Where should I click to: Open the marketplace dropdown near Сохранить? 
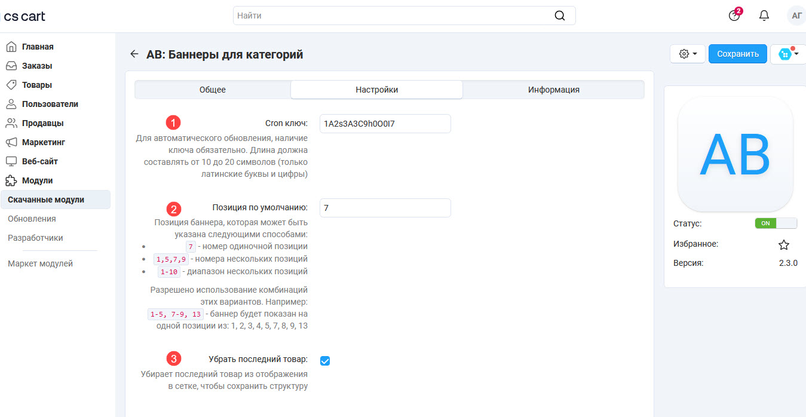pyautogui.click(x=787, y=53)
